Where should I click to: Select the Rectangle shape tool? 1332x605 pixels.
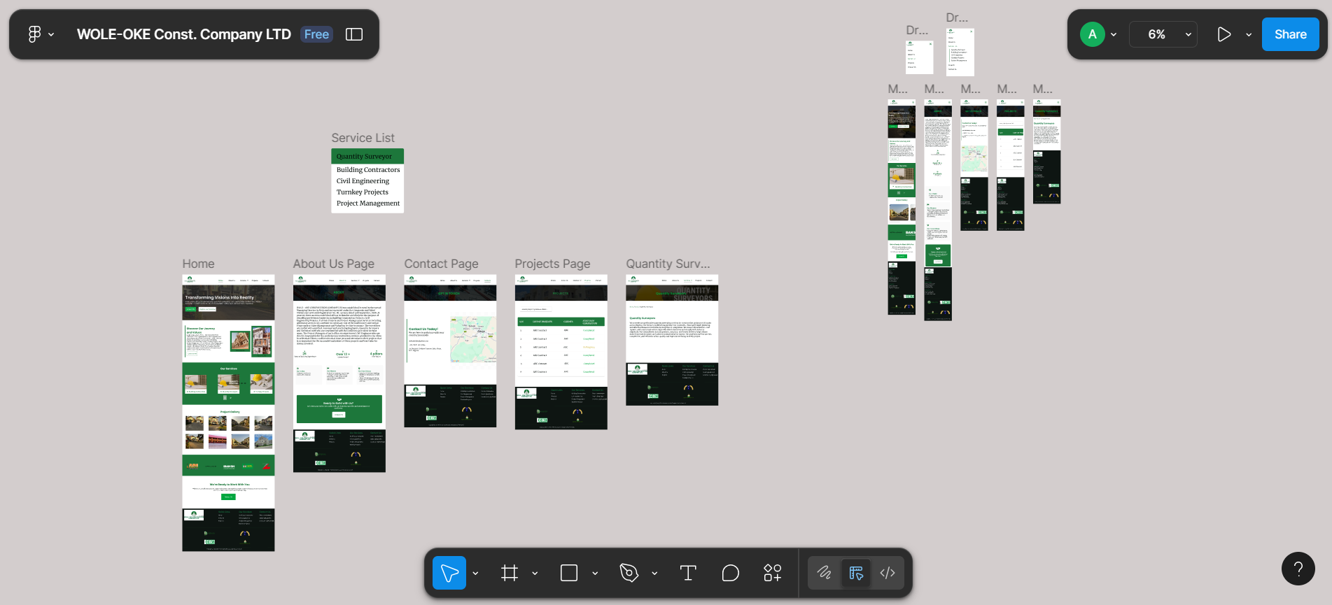tap(569, 573)
